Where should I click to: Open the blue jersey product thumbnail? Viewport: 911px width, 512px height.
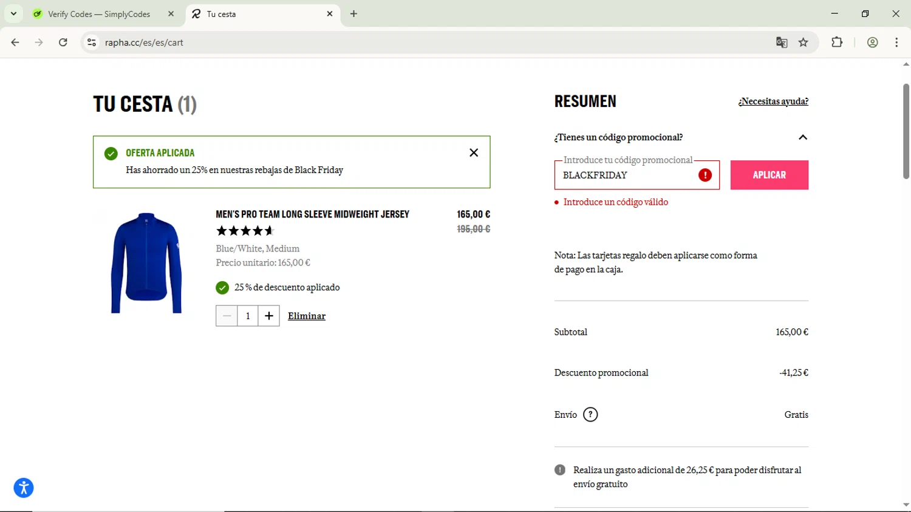[x=146, y=262]
